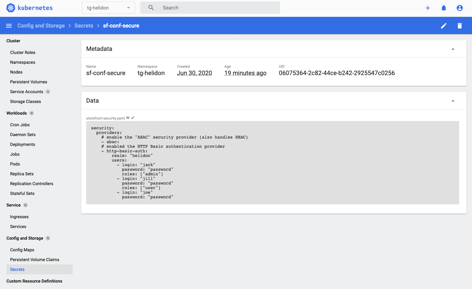Screen dimensions: 472x289
Task: Open Jobs in sidebar
Action: coord(15,154)
